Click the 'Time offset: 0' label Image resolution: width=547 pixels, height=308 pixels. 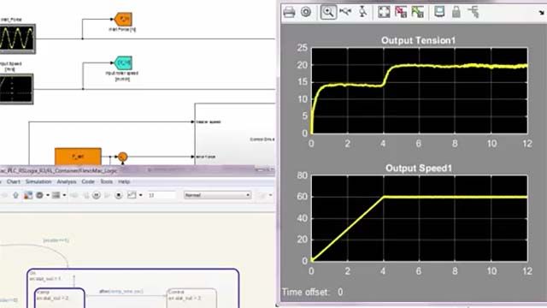(x=313, y=292)
